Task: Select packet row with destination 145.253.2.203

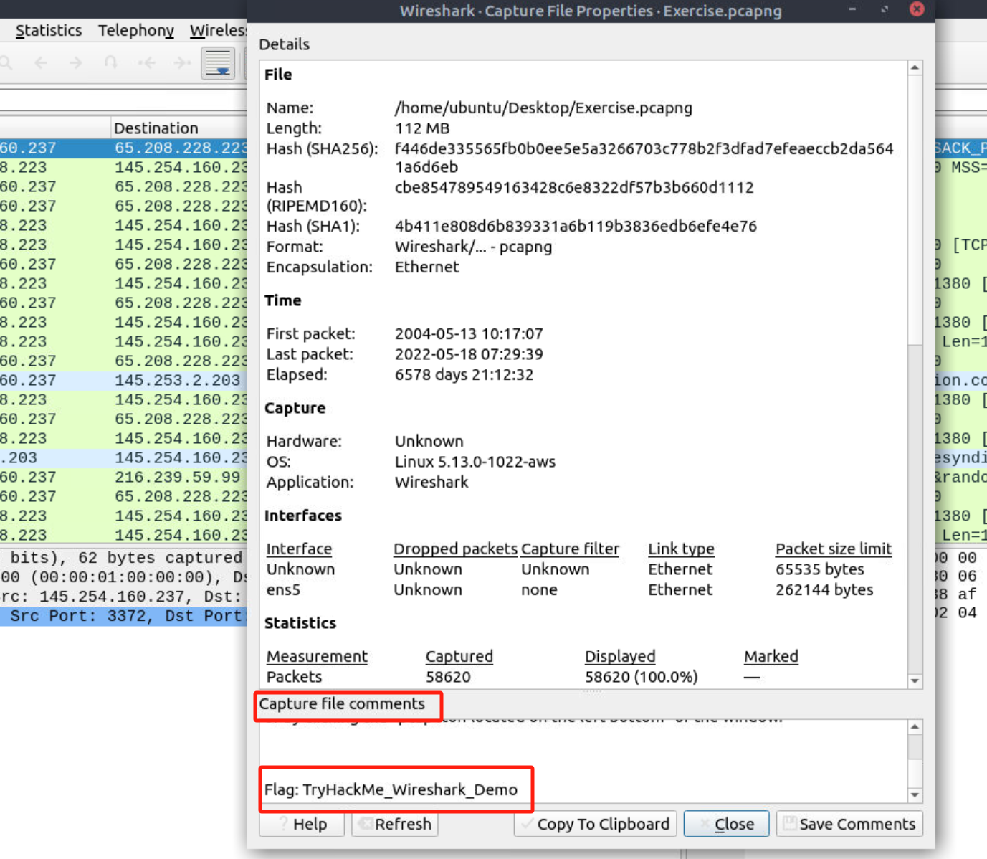Action: [x=123, y=380]
